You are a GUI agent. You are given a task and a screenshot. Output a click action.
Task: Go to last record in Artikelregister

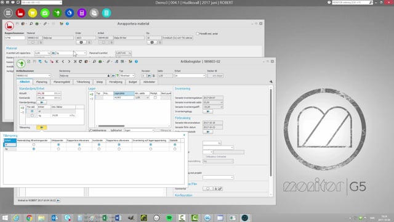pyautogui.click(x=75, y=62)
